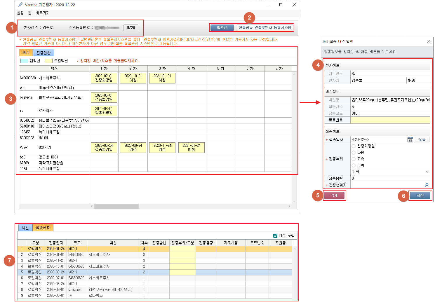Switch to 접종현황 tab in vaccine panel
The width and height of the screenshot is (435, 302).
point(43,53)
